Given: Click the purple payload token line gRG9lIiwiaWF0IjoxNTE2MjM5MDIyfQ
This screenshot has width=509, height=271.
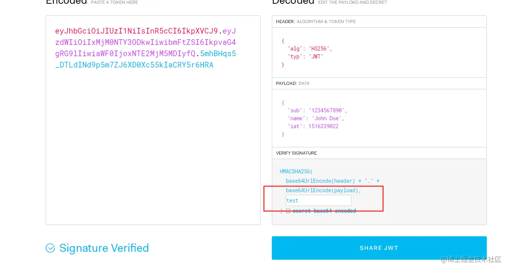Looking at the screenshot, I should pos(125,54).
